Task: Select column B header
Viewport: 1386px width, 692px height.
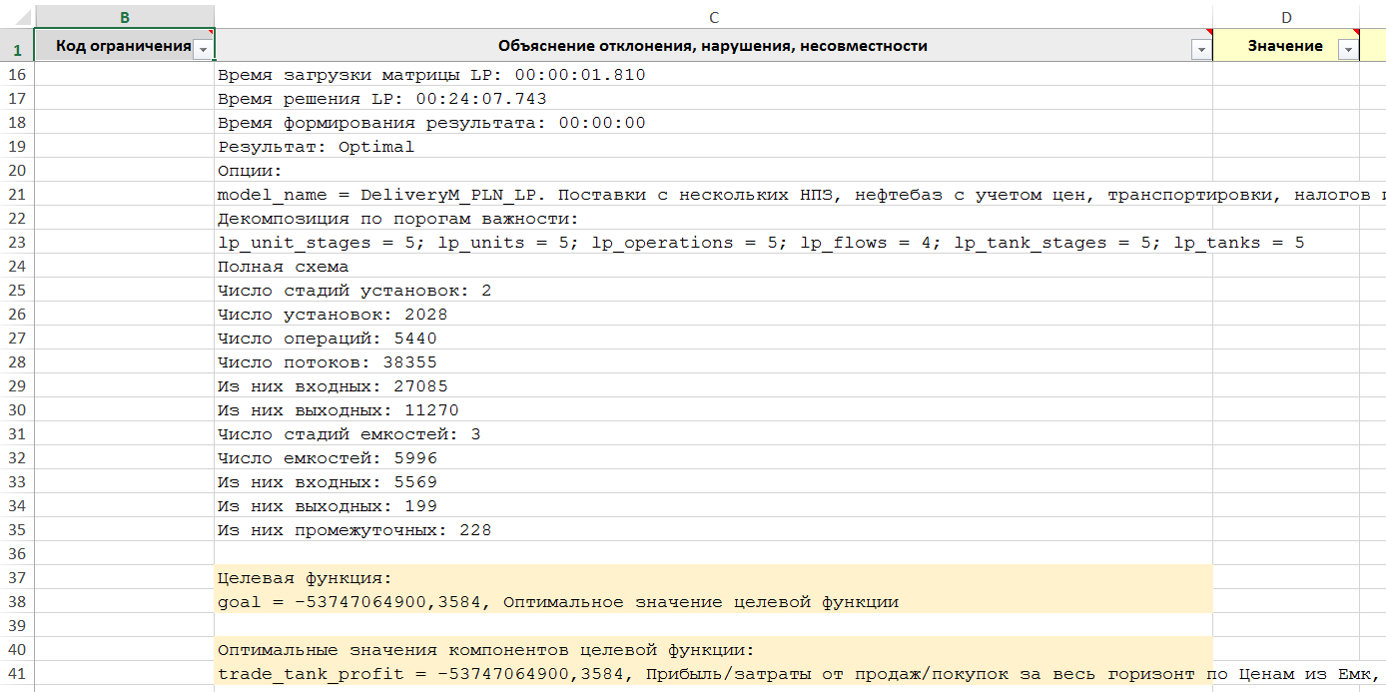Action: point(124,17)
